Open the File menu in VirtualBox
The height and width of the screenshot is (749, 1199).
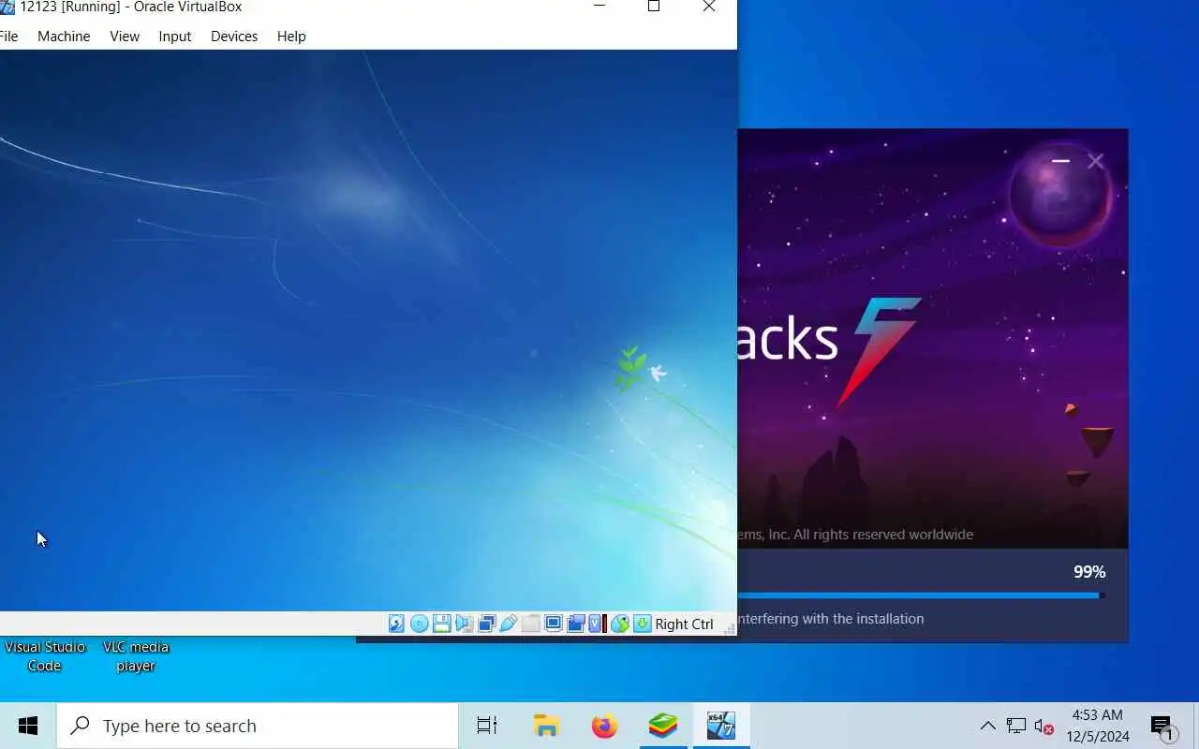pyautogui.click(x=8, y=37)
